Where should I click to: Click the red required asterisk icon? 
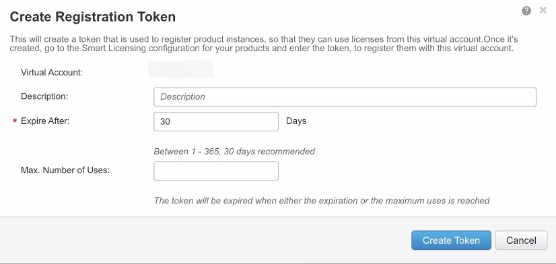(x=15, y=121)
